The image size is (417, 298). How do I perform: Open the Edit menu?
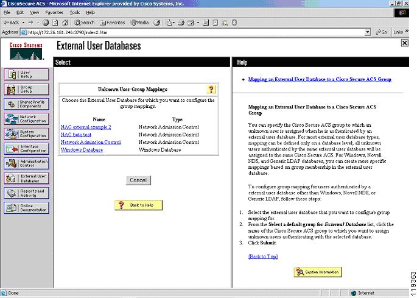20,13
